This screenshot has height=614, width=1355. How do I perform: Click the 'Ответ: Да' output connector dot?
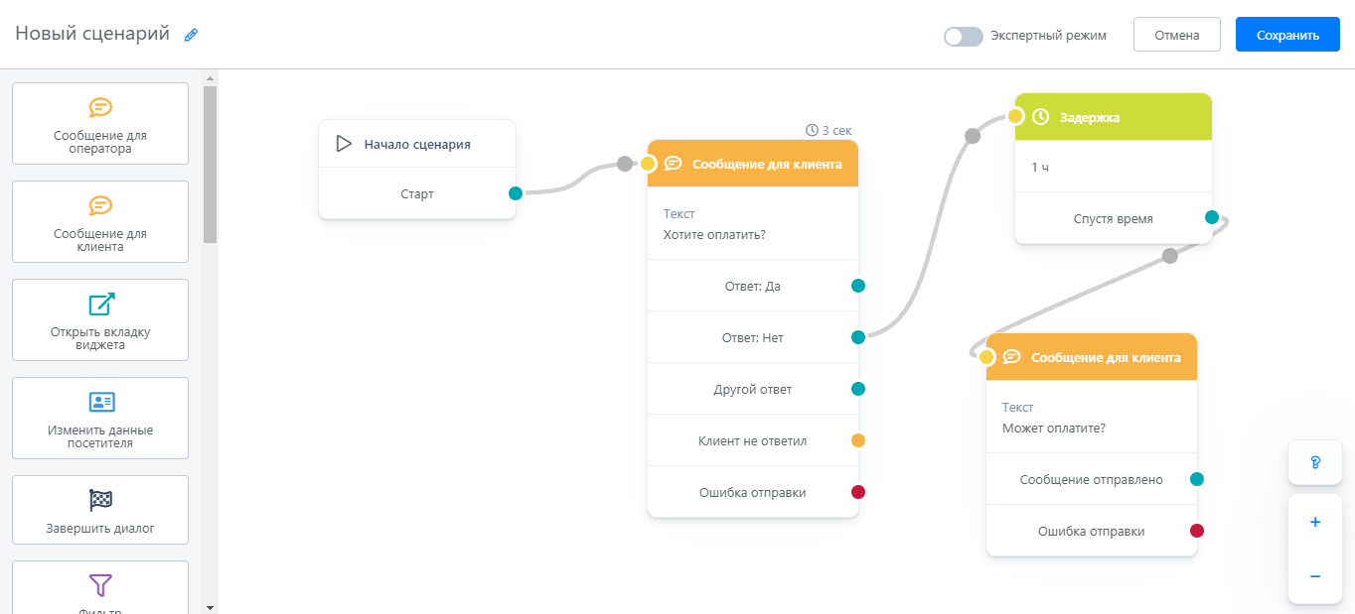(858, 286)
